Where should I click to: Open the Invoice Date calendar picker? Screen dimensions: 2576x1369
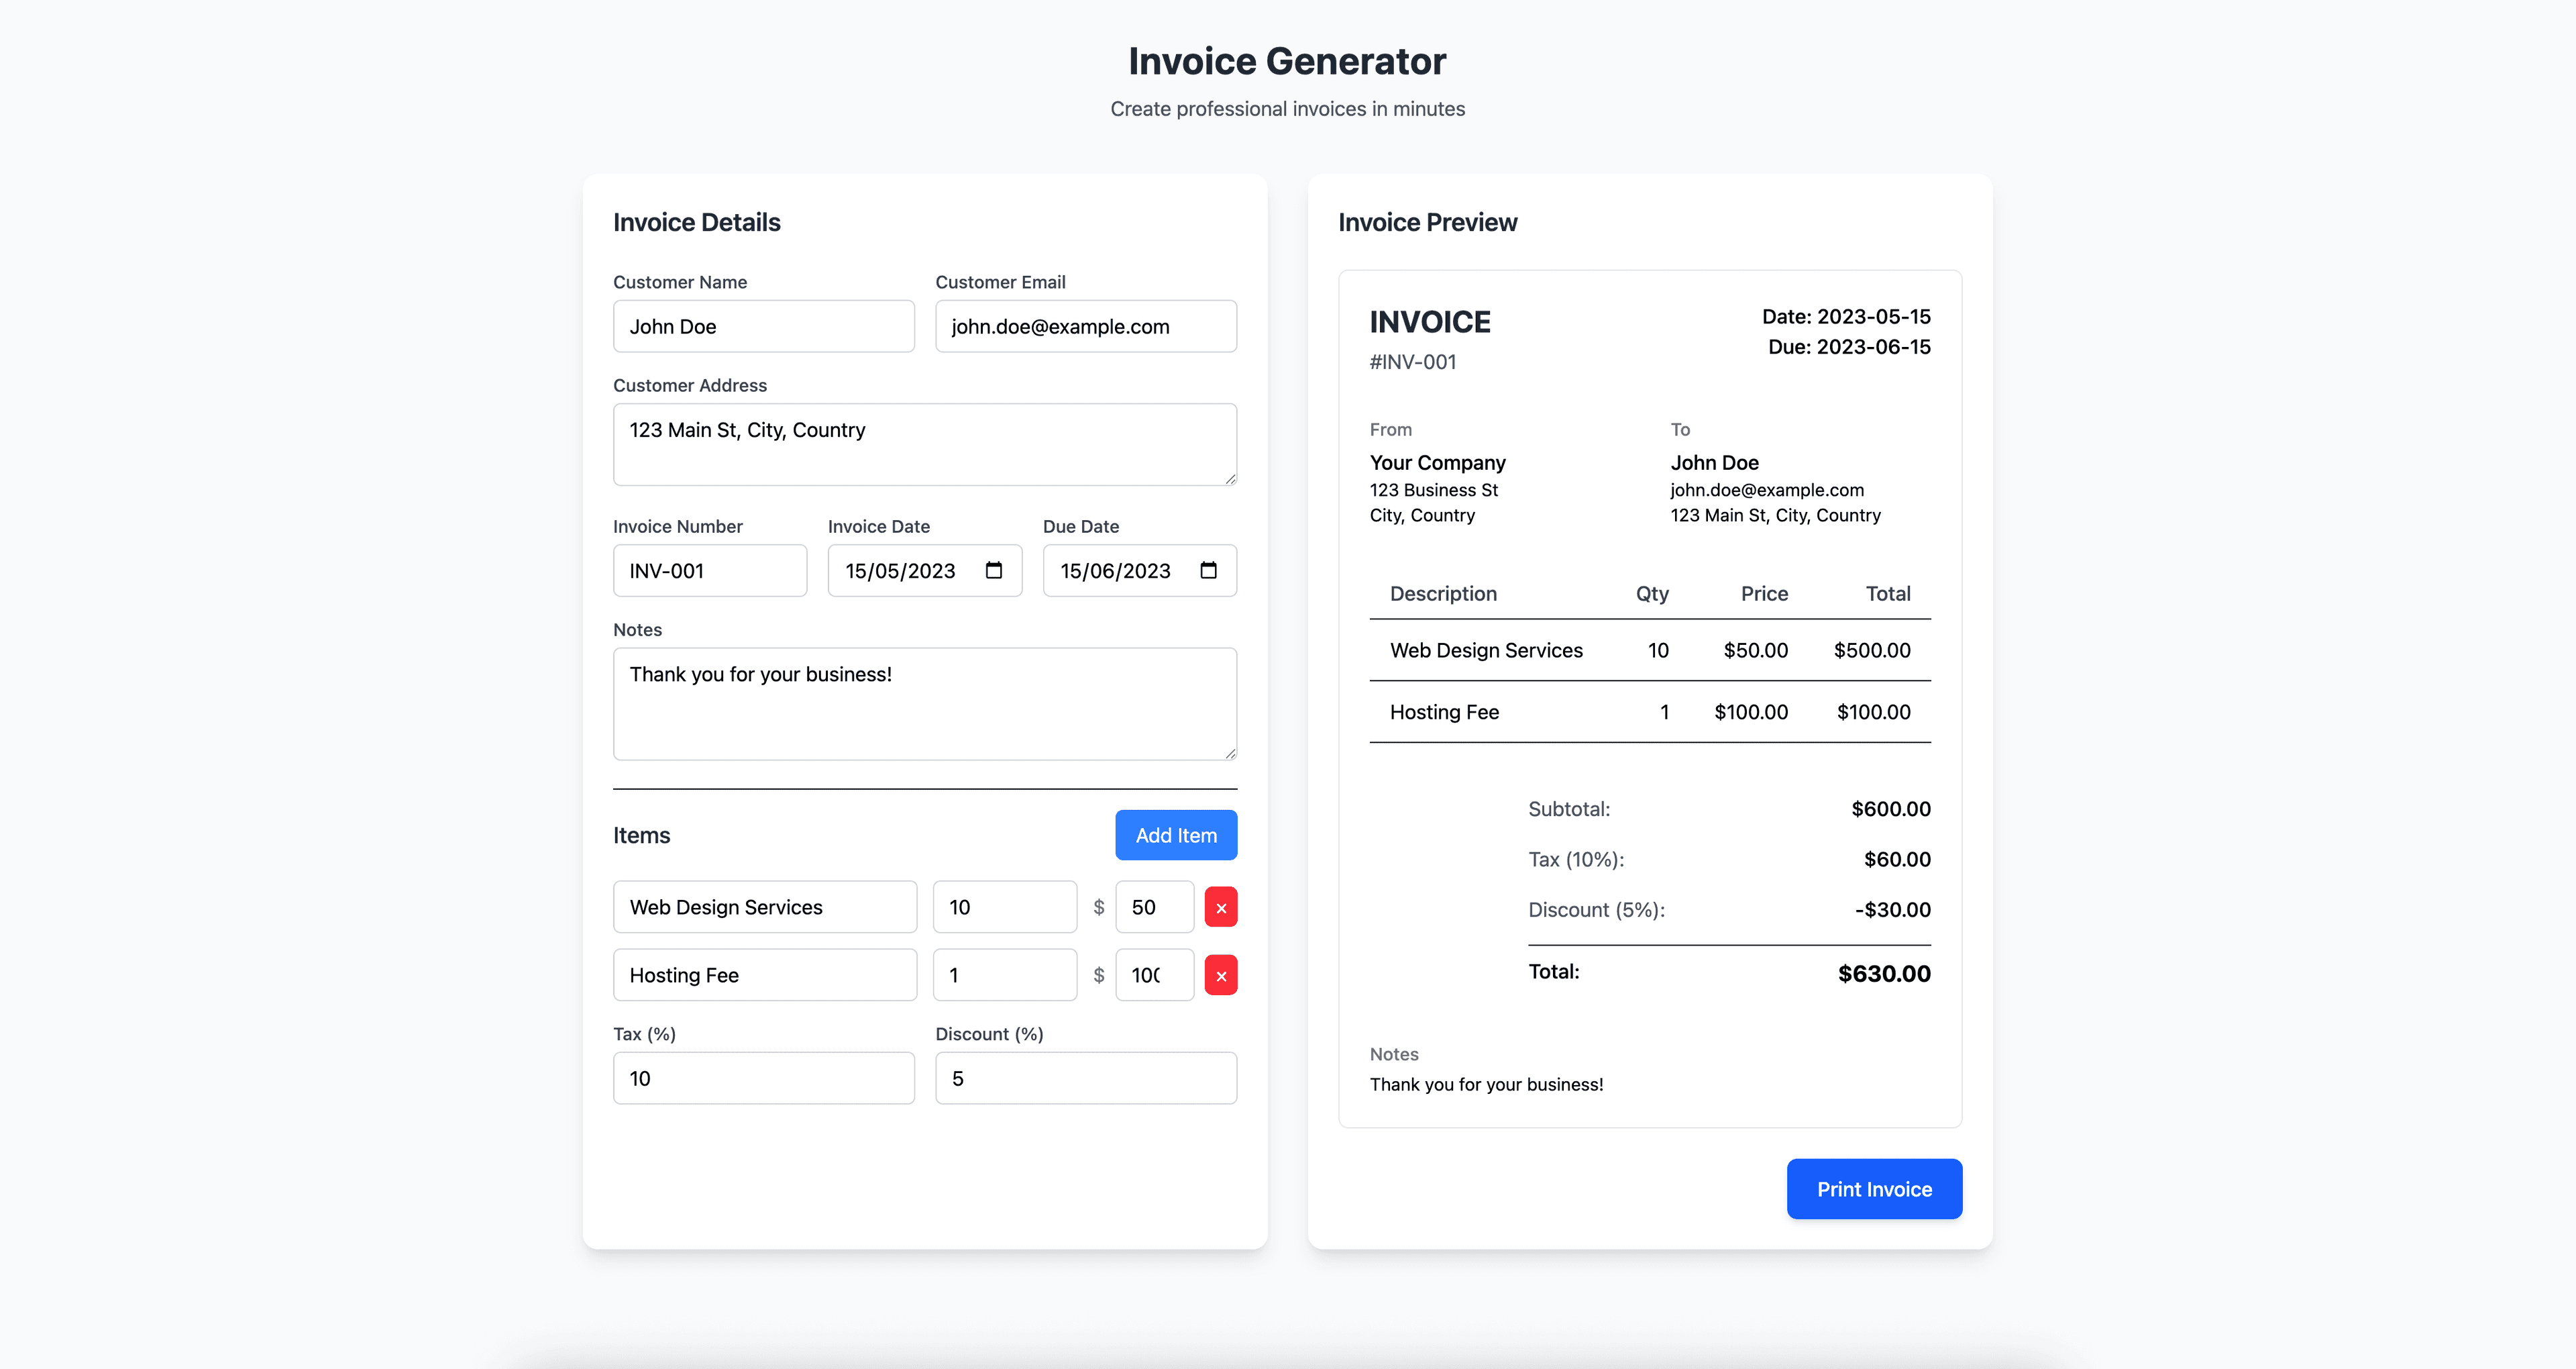(x=993, y=570)
